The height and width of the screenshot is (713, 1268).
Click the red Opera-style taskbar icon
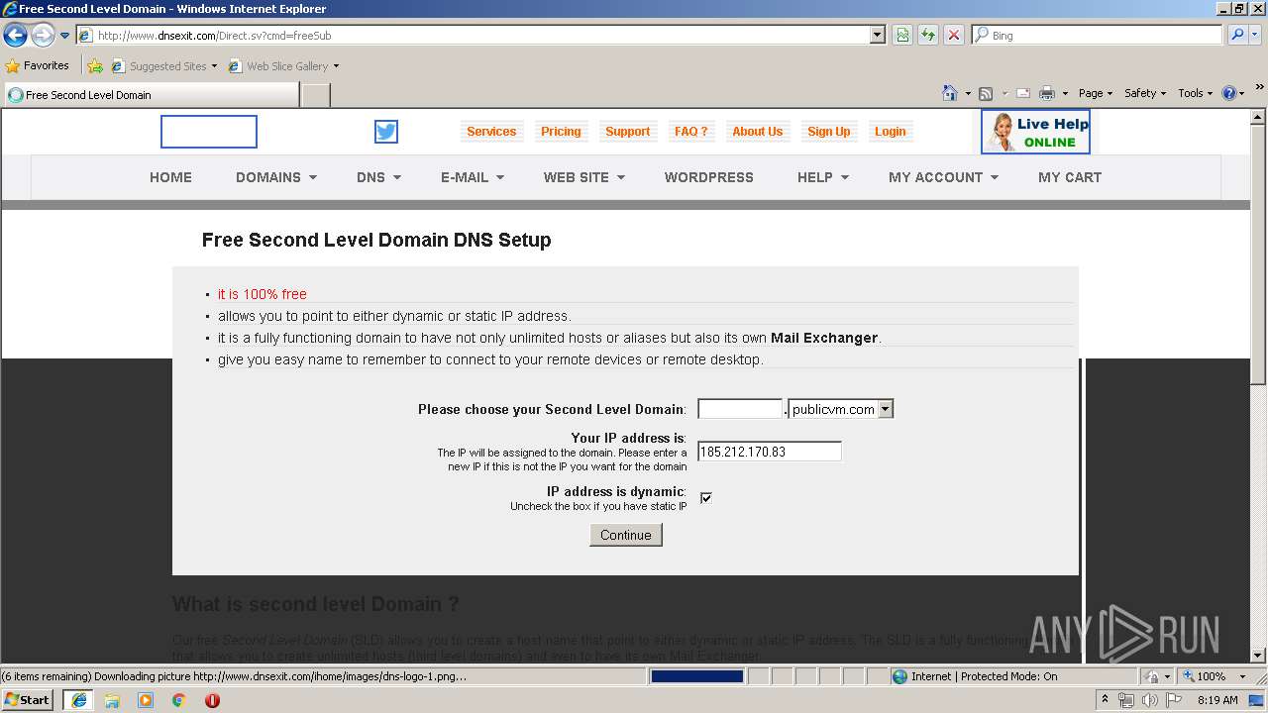click(212, 700)
